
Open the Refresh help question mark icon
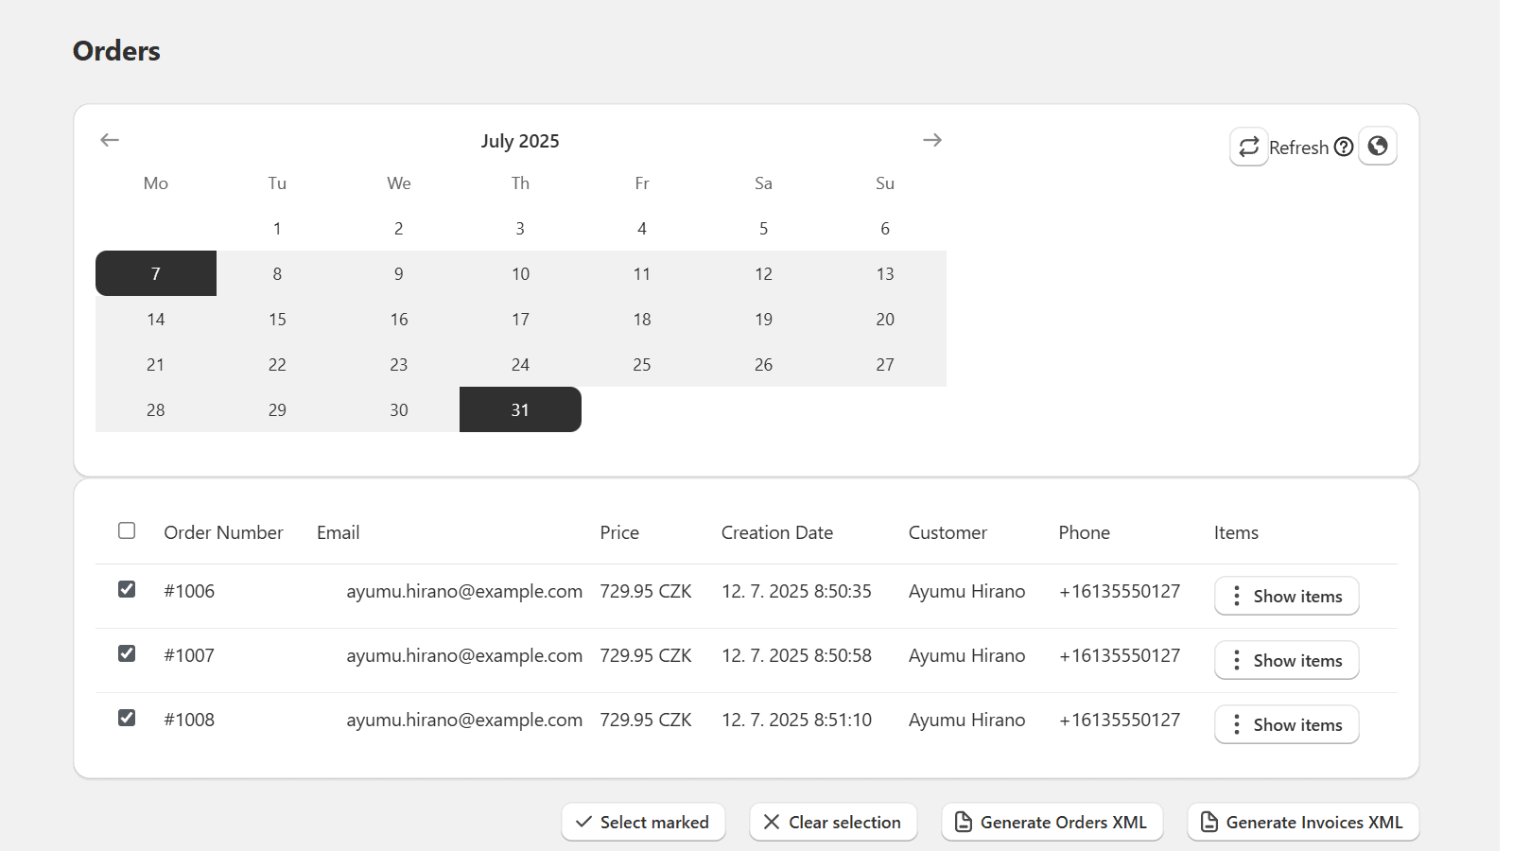[1344, 147]
